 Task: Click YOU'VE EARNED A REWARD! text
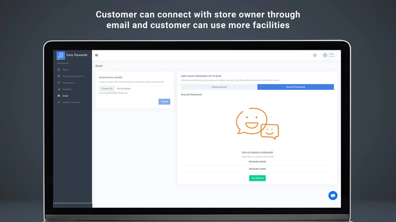tap(257, 152)
